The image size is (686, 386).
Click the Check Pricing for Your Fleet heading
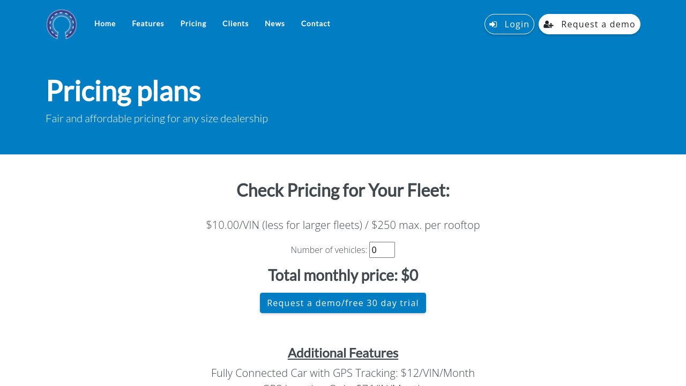point(343,190)
